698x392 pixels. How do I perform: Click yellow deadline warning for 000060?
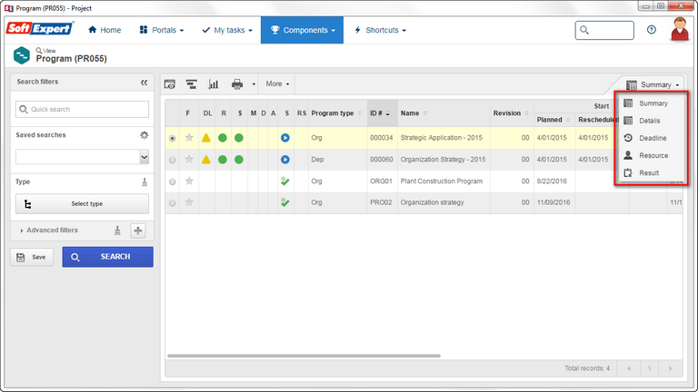[206, 159]
